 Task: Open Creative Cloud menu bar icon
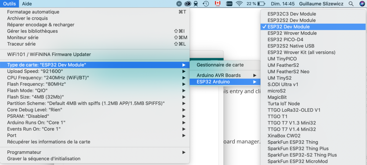click(x=188, y=4)
